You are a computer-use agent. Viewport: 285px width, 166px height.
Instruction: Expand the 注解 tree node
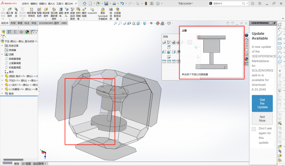2,54
